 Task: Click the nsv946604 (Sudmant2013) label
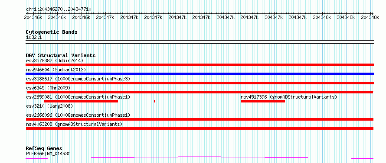coord(56,70)
